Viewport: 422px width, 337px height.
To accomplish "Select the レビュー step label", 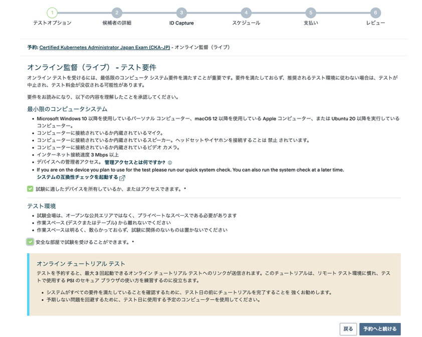I will (375, 23).
